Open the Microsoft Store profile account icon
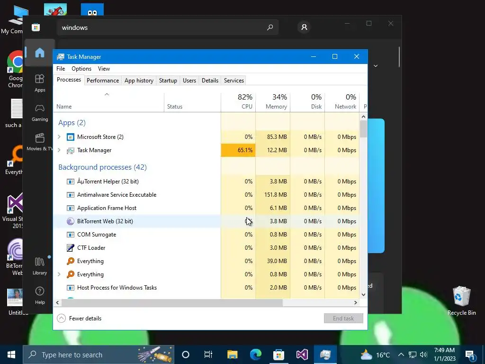This screenshot has width=485, height=364. pos(304,27)
